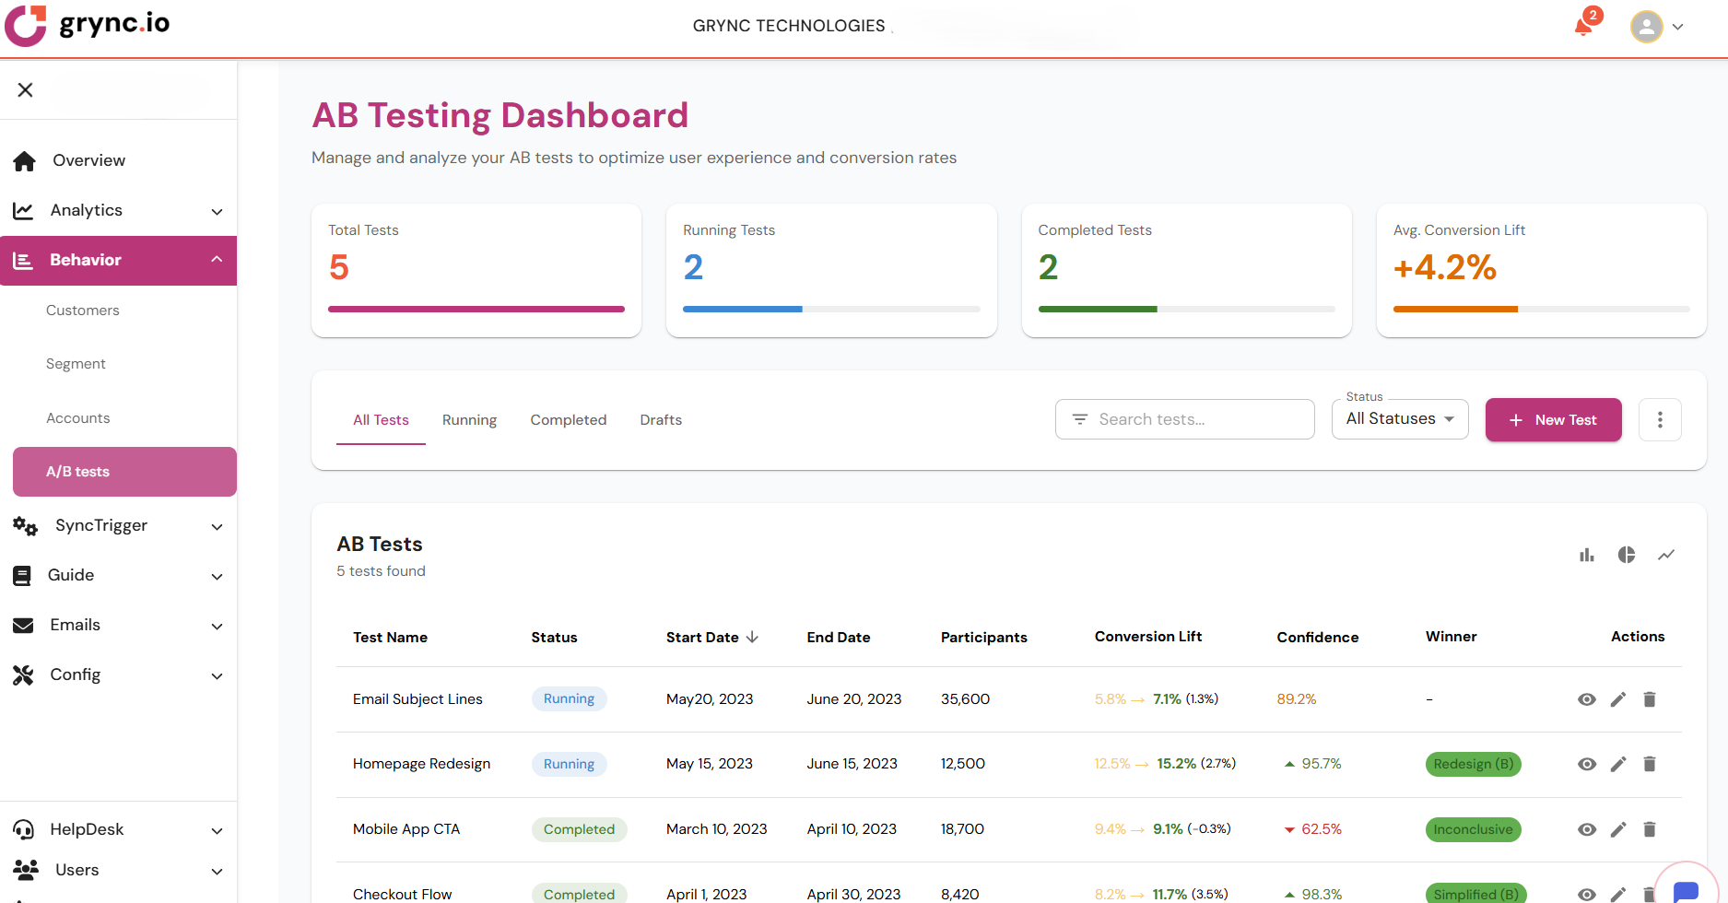View the Email Subject Lines test details
Viewport: 1728px width, 903px height.
(1586, 699)
